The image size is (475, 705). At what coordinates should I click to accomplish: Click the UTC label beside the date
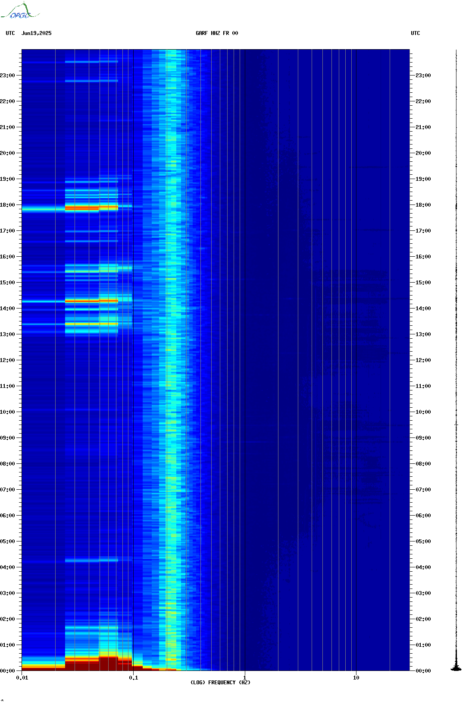point(10,33)
